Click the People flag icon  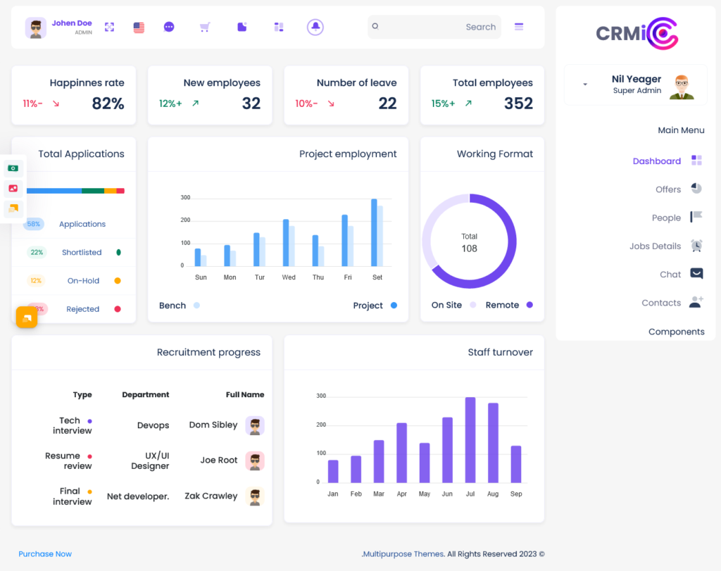(x=696, y=217)
